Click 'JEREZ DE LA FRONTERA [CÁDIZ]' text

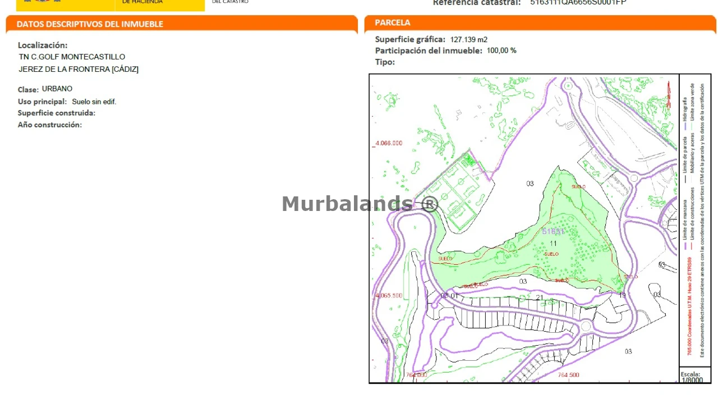click(x=79, y=69)
